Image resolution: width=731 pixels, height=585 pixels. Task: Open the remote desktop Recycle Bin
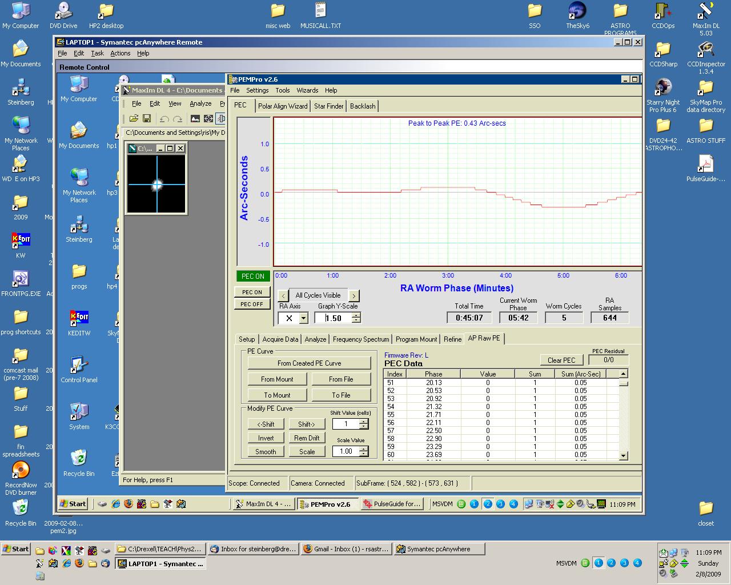point(79,463)
